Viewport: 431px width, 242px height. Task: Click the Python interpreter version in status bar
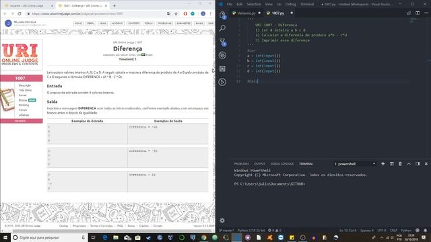[x=251, y=231]
